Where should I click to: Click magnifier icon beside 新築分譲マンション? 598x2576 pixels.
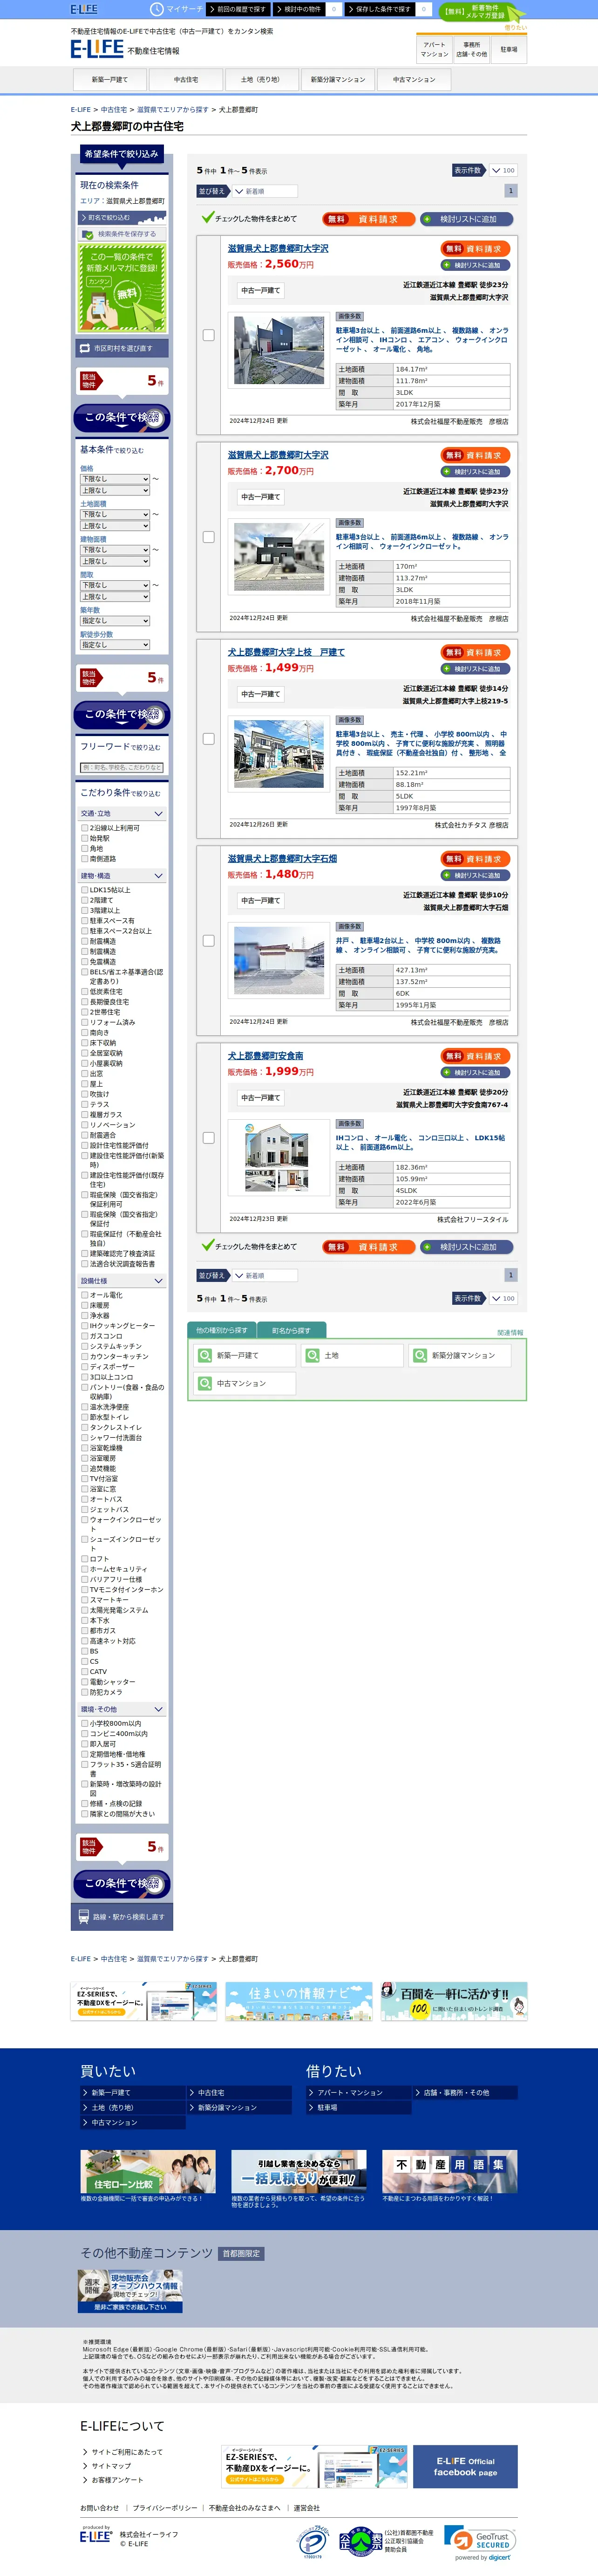tap(420, 1355)
